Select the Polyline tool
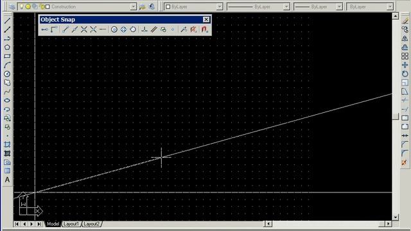The height and width of the screenshot is (231, 411). coord(7,38)
